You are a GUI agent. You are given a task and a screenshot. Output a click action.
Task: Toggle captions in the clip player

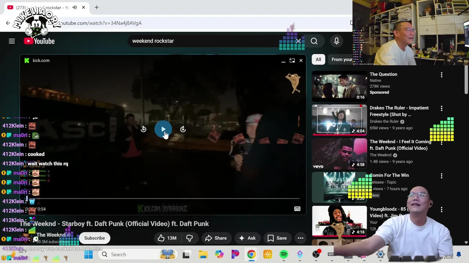pos(297,209)
